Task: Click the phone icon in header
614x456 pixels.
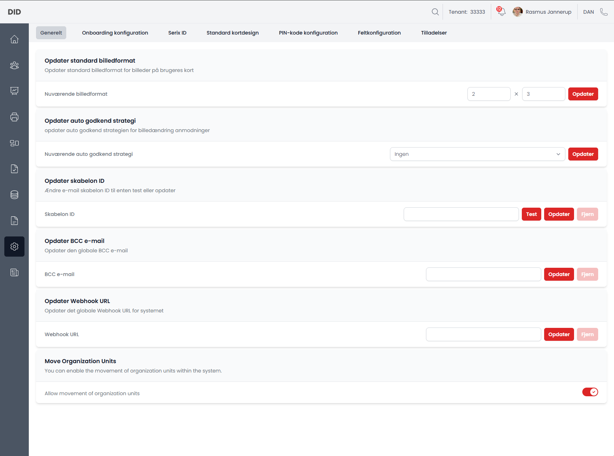Action: coord(604,12)
